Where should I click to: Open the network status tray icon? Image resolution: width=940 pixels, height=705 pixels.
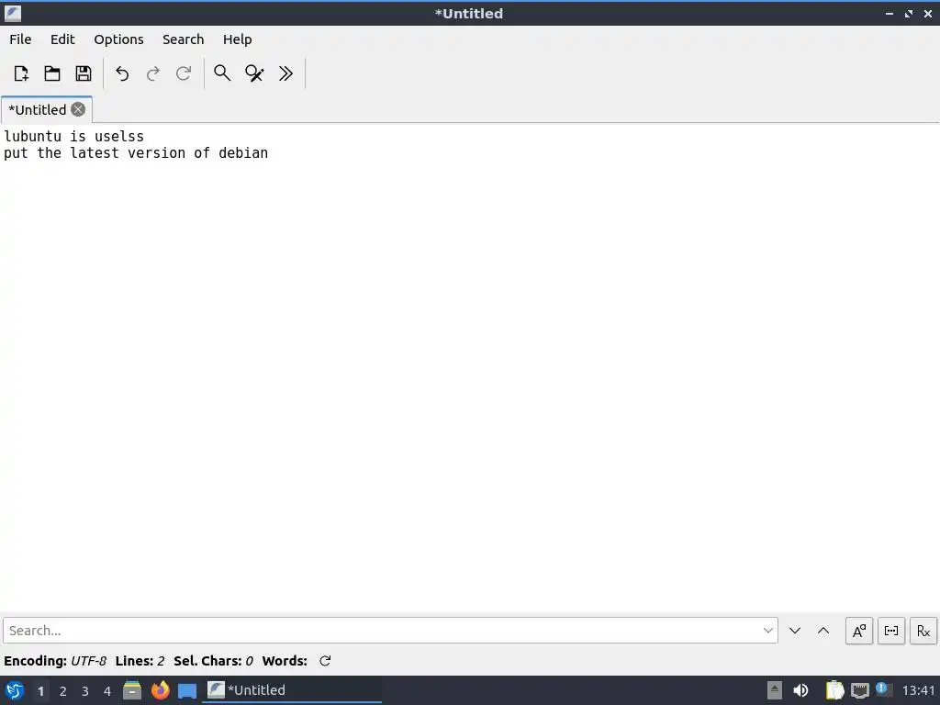pos(860,690)
